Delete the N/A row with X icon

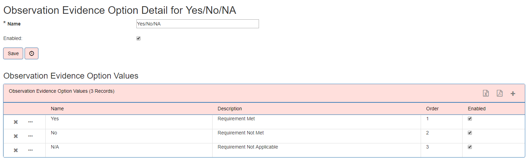[16, 150]
